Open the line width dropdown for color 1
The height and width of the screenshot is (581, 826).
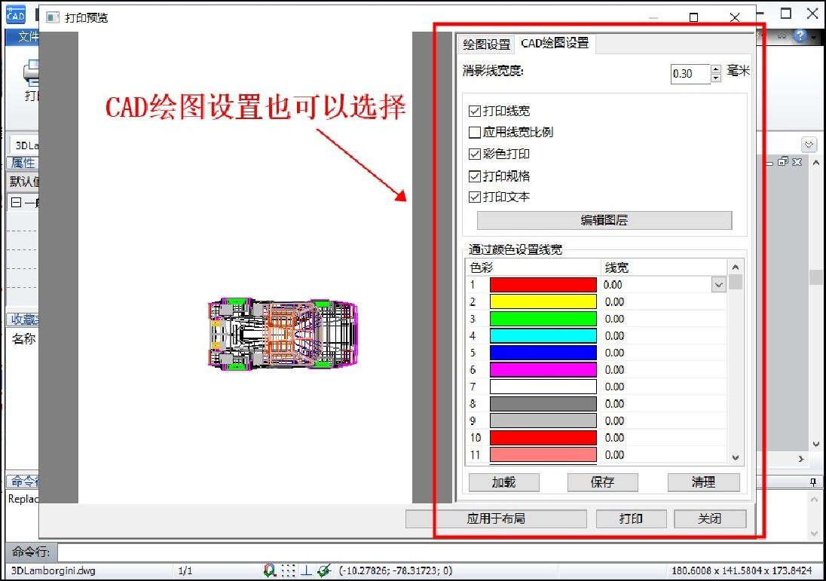click(x=717, y=284)
